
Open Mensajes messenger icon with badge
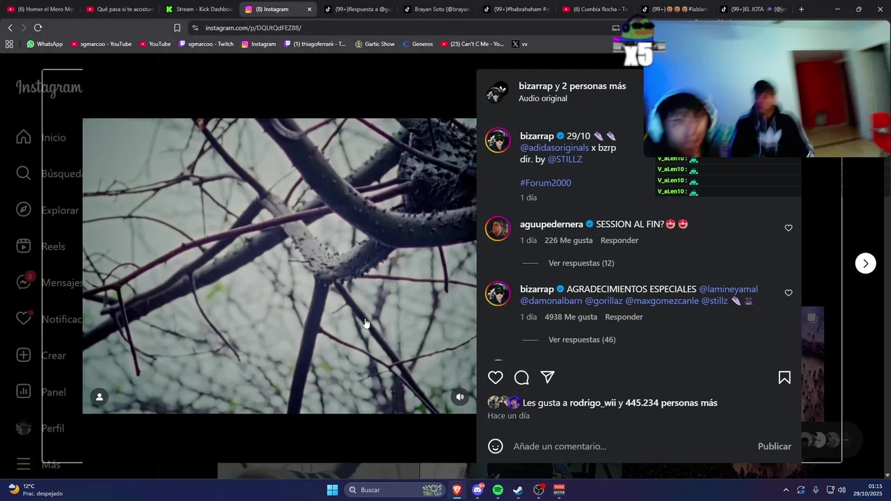[x=24, y=283]
